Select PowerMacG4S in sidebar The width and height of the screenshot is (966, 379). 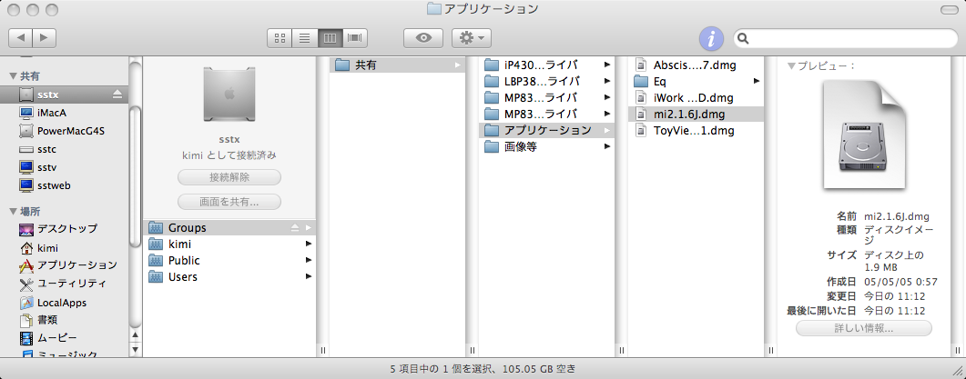tap(70, 131)
